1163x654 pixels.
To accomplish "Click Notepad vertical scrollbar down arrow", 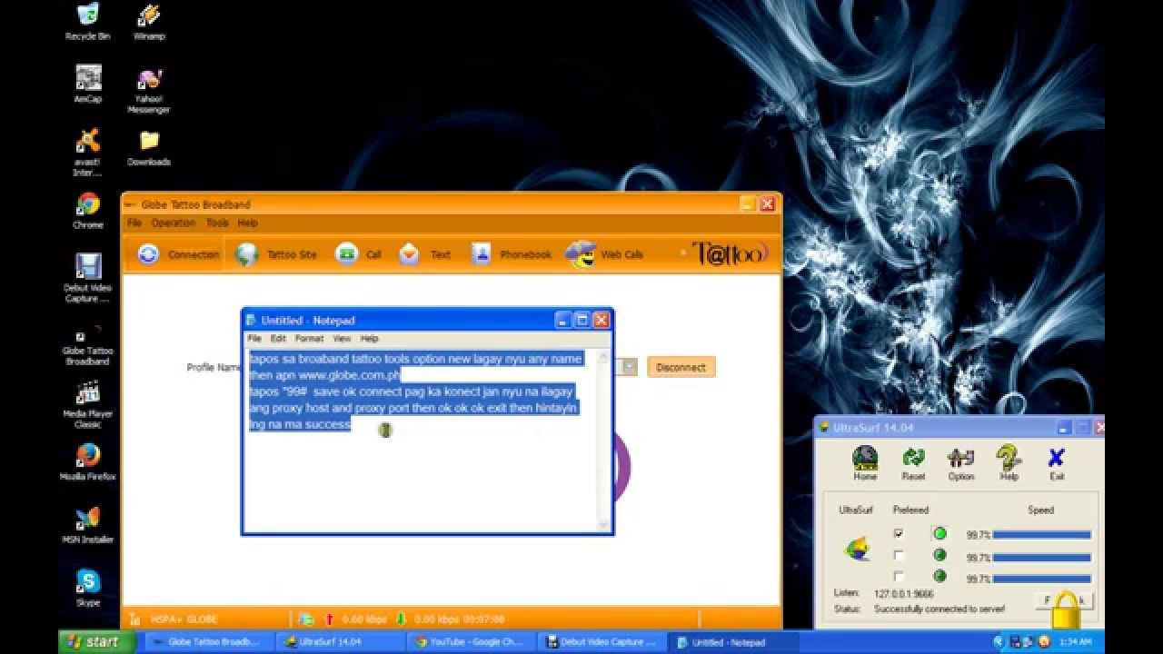I will (603, 524).
